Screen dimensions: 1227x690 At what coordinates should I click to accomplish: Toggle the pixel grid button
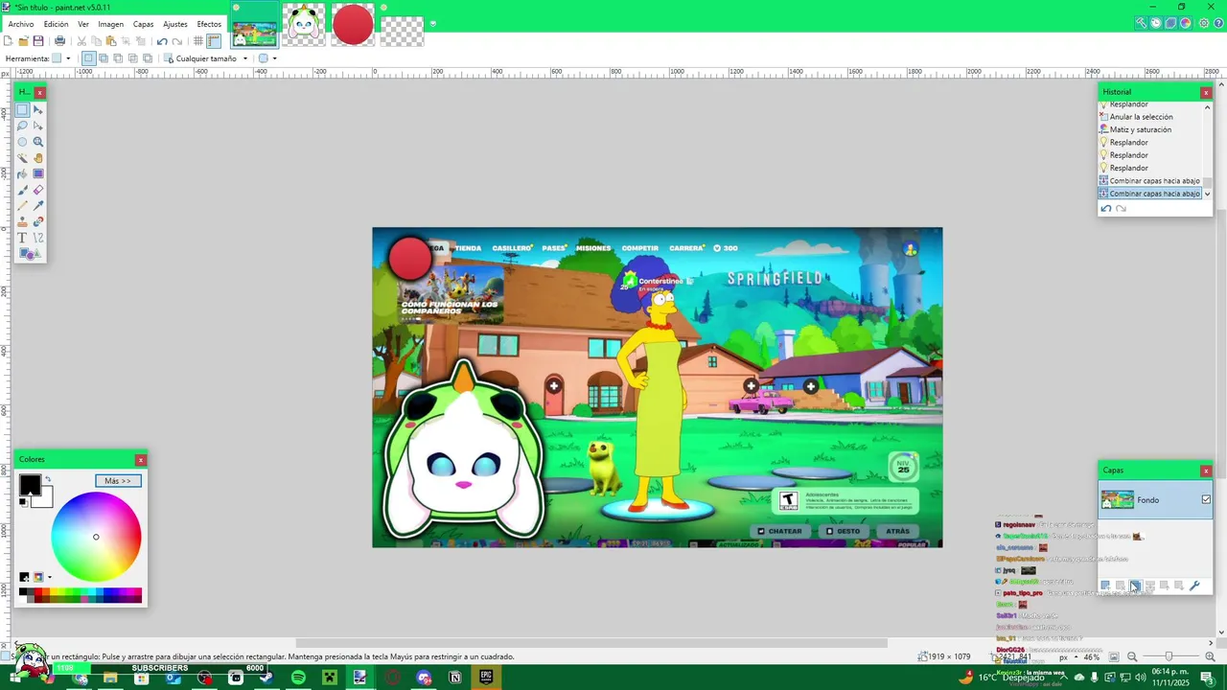click(x=197, y=41)
